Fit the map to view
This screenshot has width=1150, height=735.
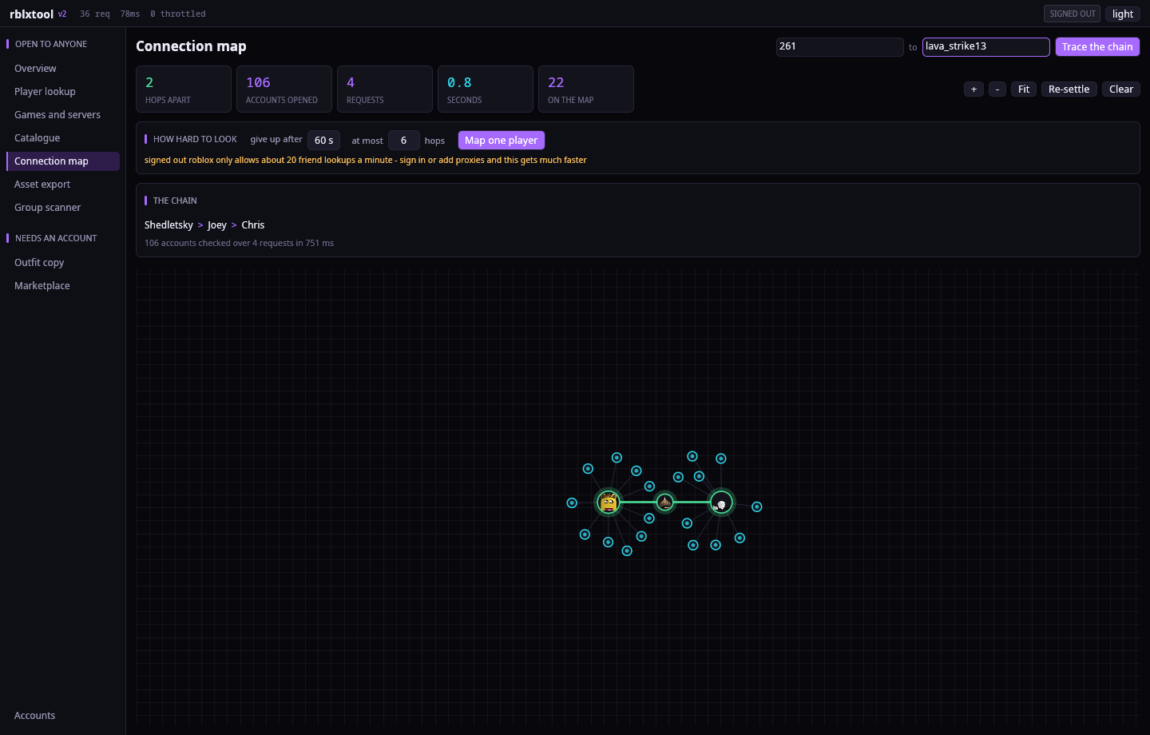(1024, 89)
